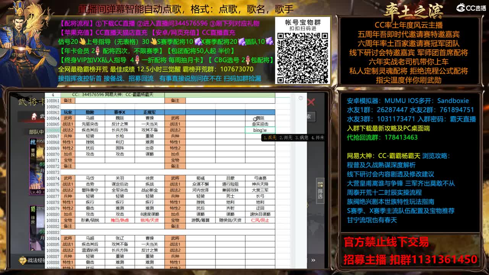Select row header 108873

point(53,172)
